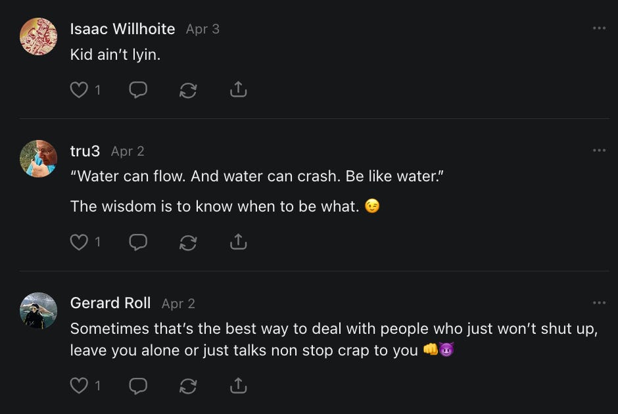Restack Gerard Roll's comment
Viewport: 618px width, 414px height.
pos(188,386)
